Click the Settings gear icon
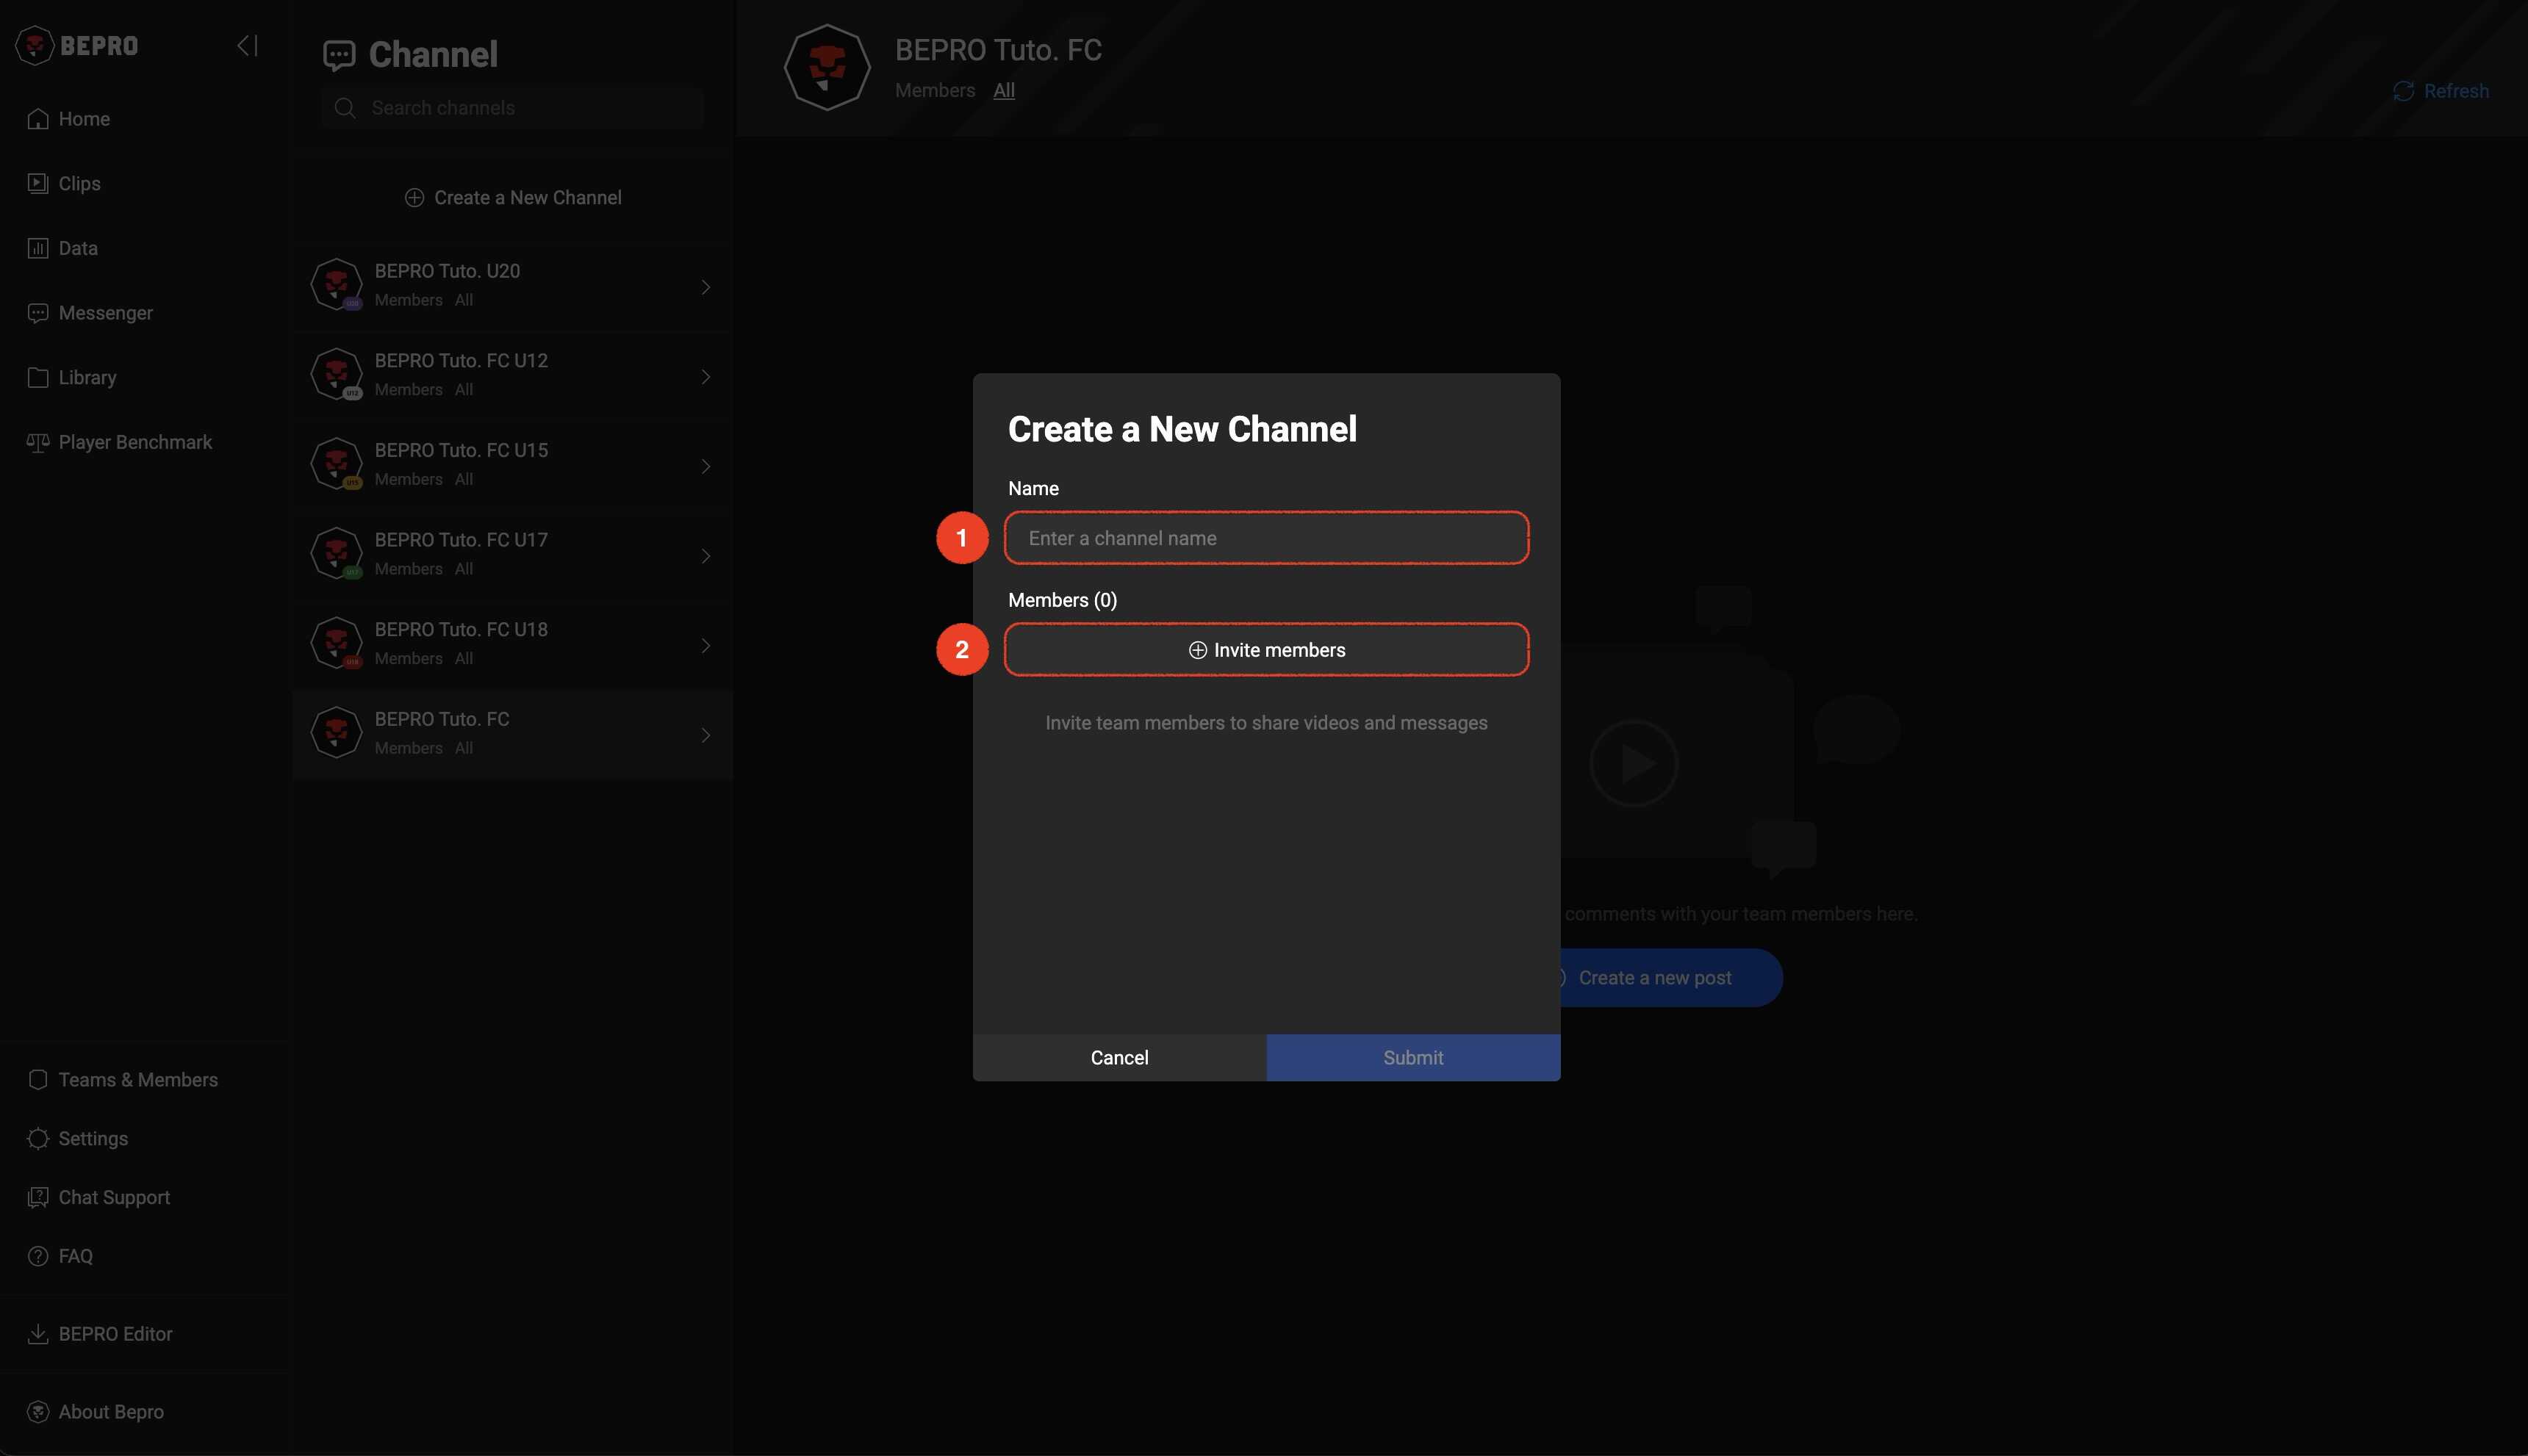 38,1139
